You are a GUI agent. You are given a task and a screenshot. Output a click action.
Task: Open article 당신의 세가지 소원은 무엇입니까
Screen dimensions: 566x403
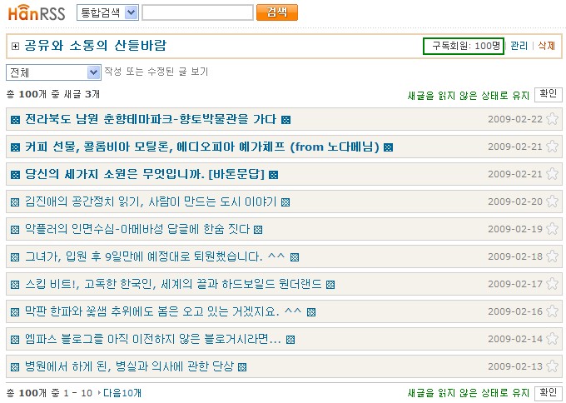[x=144, y=174]
